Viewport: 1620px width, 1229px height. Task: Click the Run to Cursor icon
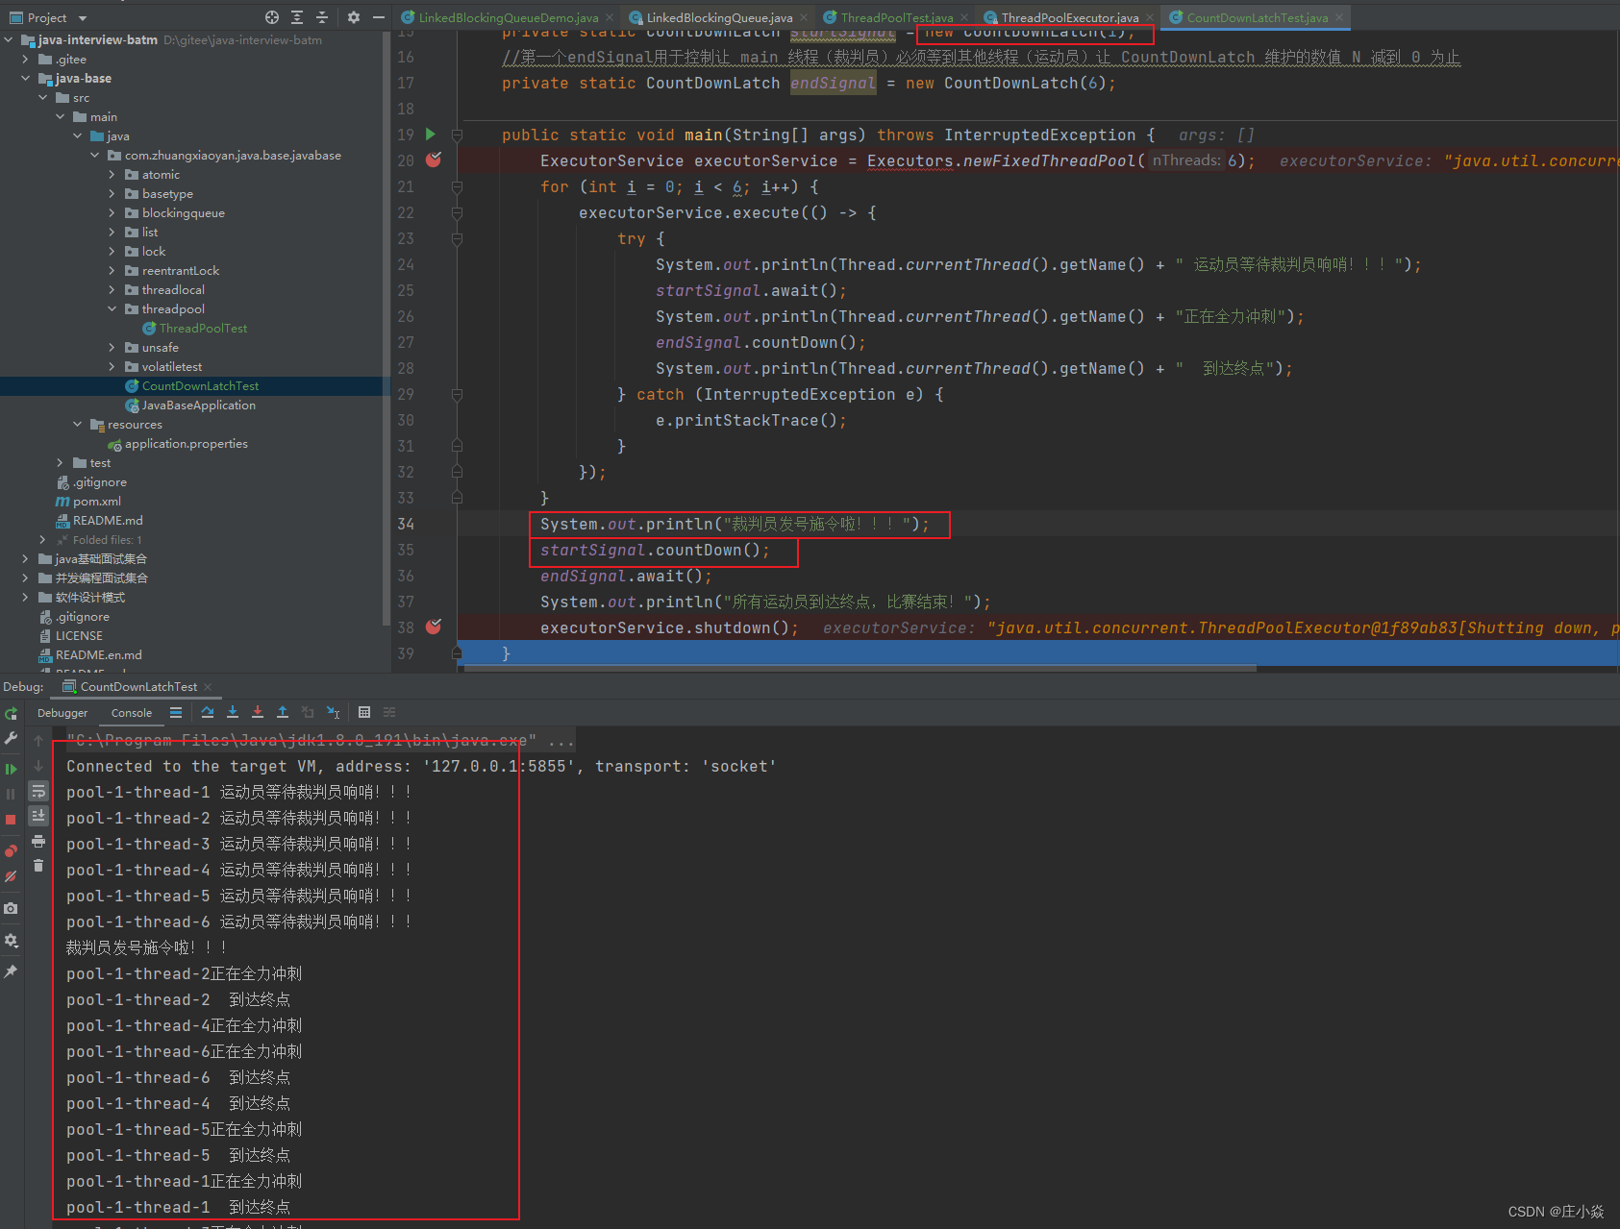(333, 712)
